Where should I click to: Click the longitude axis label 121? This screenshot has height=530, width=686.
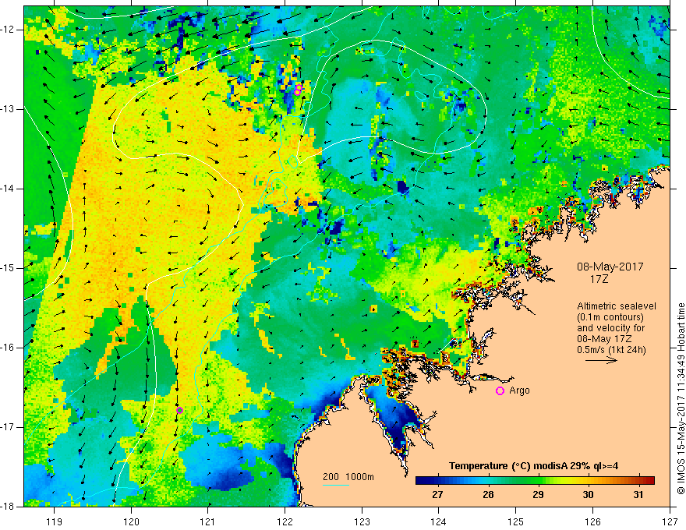pyautogui.click(x=208, y=521)
